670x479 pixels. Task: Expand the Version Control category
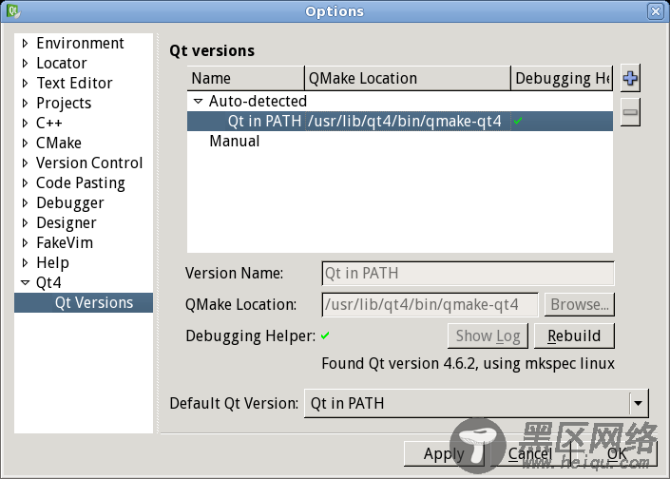(25, 163)
